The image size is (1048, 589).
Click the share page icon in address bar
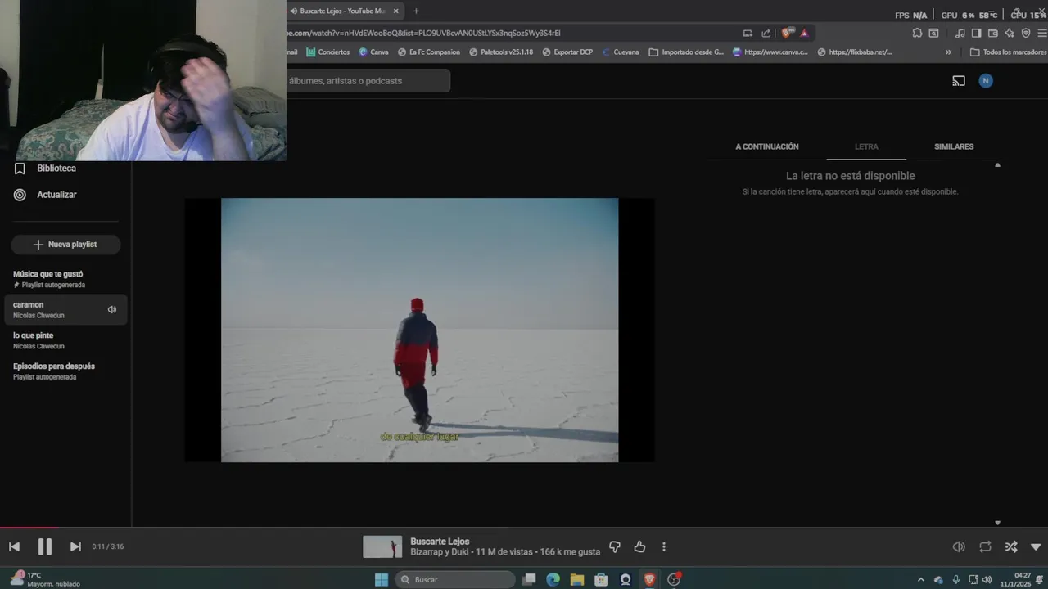[766, 33]
